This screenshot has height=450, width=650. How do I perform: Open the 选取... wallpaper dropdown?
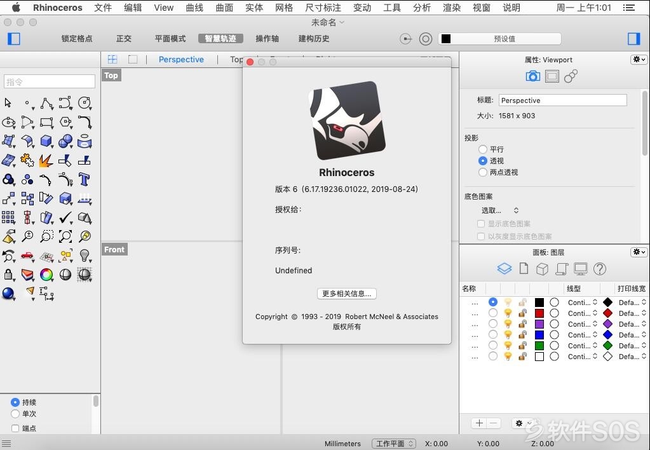[499, 210]
